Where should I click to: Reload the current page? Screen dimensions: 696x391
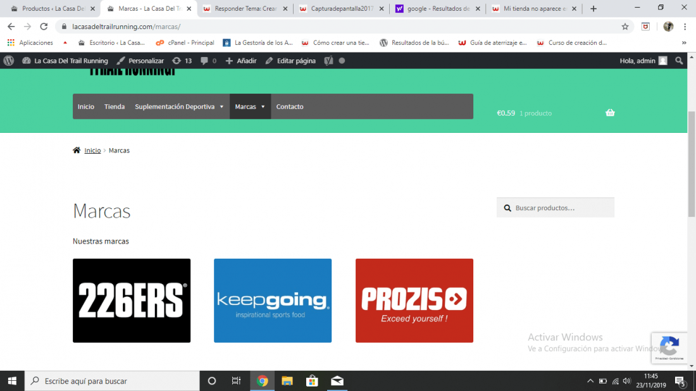44,27
